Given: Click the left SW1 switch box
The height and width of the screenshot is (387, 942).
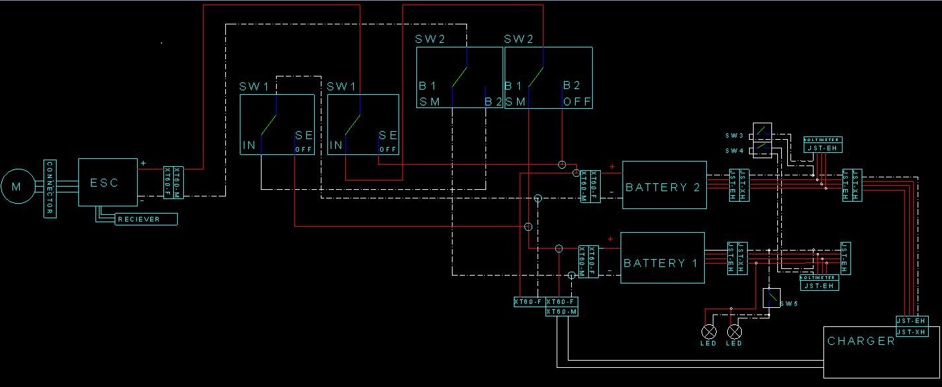Looking at the screenshot, I should [x=277, y=125].
